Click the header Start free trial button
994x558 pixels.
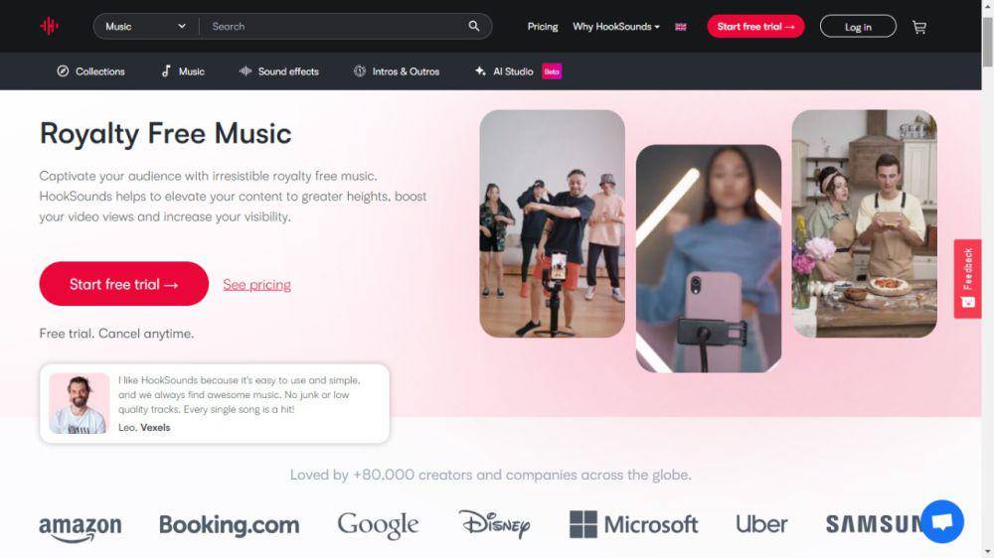tap(755, 27)
